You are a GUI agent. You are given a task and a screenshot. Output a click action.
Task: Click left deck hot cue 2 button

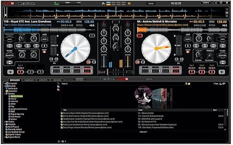click(x=30, y=72)
